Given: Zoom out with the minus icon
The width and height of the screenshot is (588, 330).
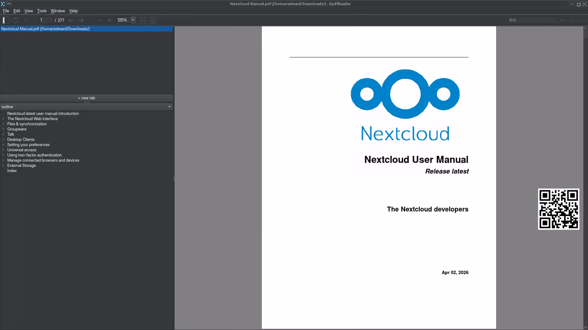Looking at the screenshot, I should [99, 20].
